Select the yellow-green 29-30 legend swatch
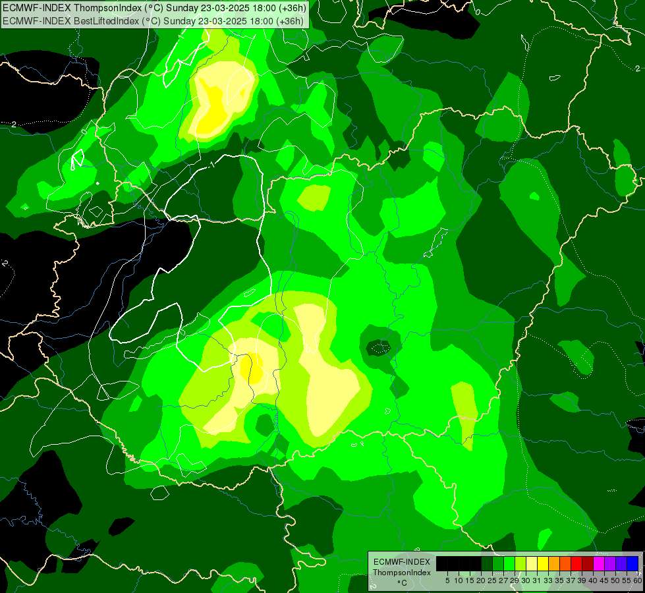Viewport: 645px width, 593px height. click(520, 563)
